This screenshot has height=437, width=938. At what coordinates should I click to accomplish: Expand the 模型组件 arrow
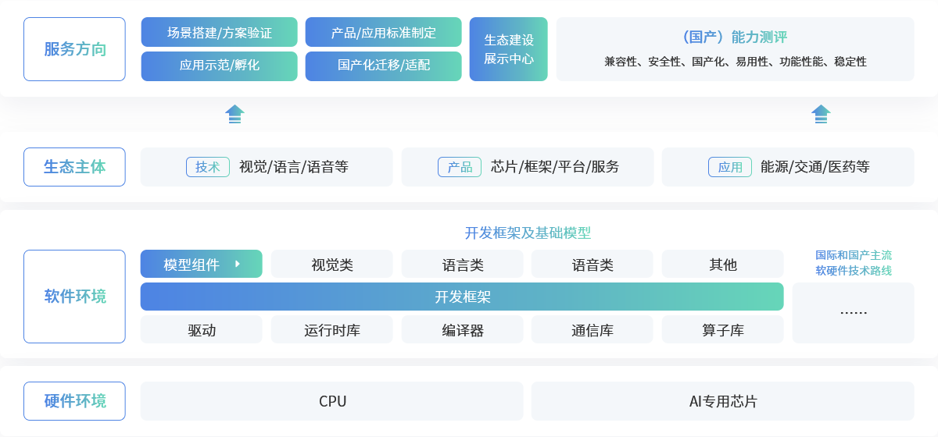point(237,265)
